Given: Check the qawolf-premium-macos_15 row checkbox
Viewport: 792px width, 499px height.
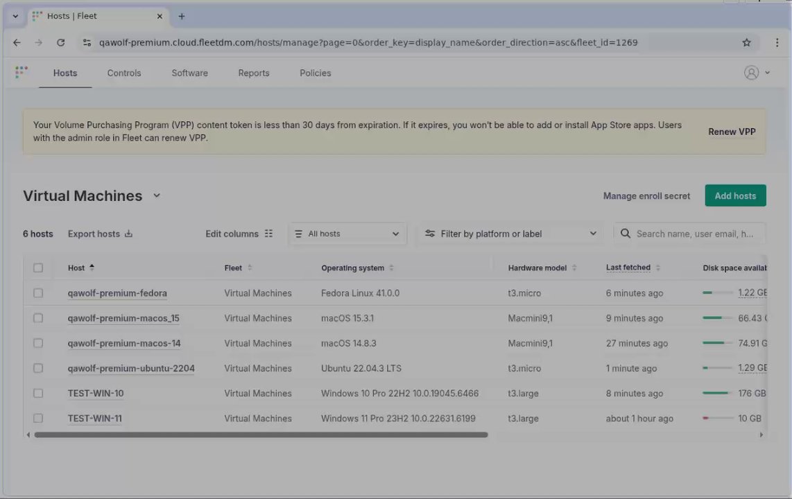Looking at the screenshot, I should tap(38, 318).
